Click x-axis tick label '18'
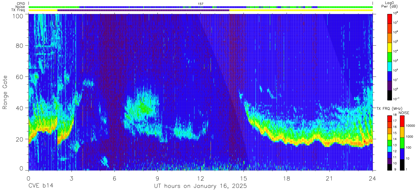Viewport: 419px width, 193px height. [x=287, y=178]
